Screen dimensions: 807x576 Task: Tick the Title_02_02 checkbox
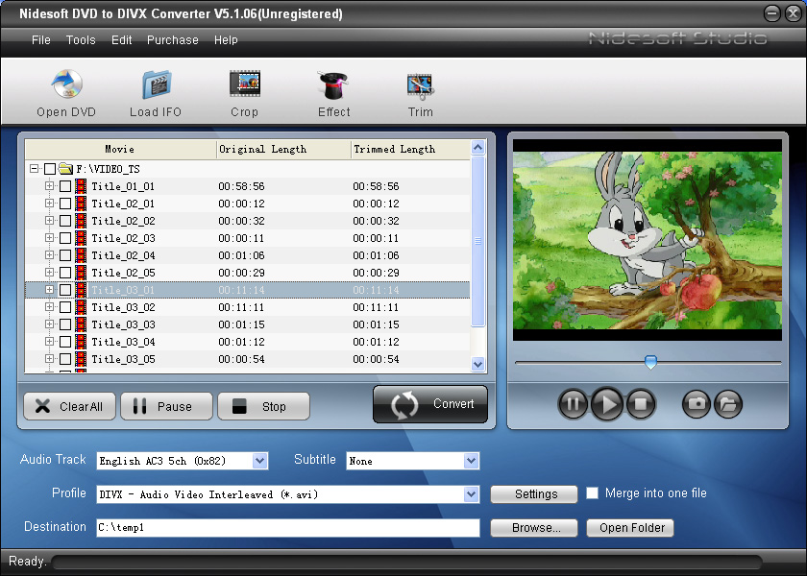(65, 221)
